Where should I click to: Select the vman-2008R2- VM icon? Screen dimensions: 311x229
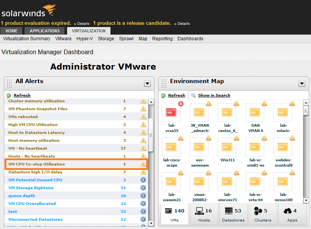click(199, 182)
